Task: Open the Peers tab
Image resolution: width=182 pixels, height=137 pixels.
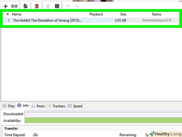Action: point(38,106)
